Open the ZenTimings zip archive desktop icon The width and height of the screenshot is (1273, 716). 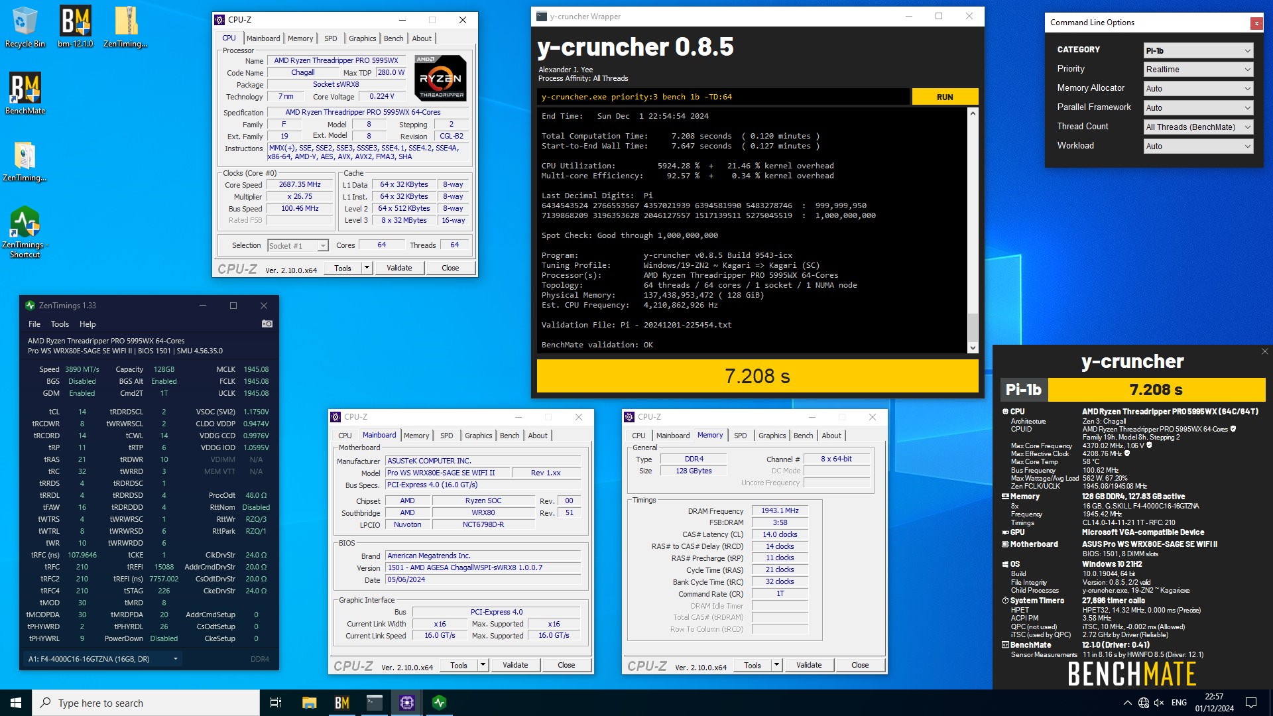[x=125, y=27]
